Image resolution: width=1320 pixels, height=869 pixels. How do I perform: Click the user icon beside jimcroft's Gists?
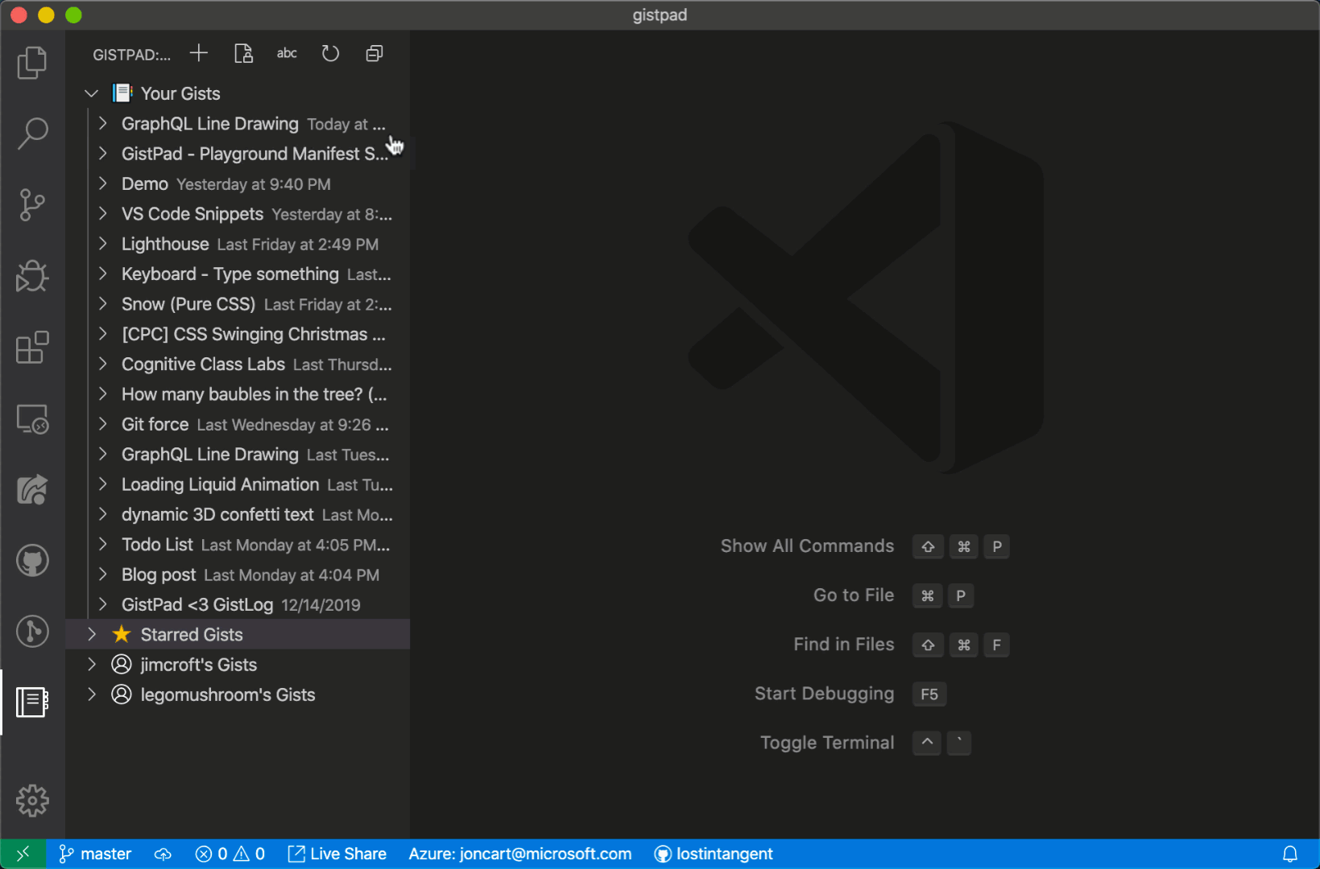click(122, 665)
